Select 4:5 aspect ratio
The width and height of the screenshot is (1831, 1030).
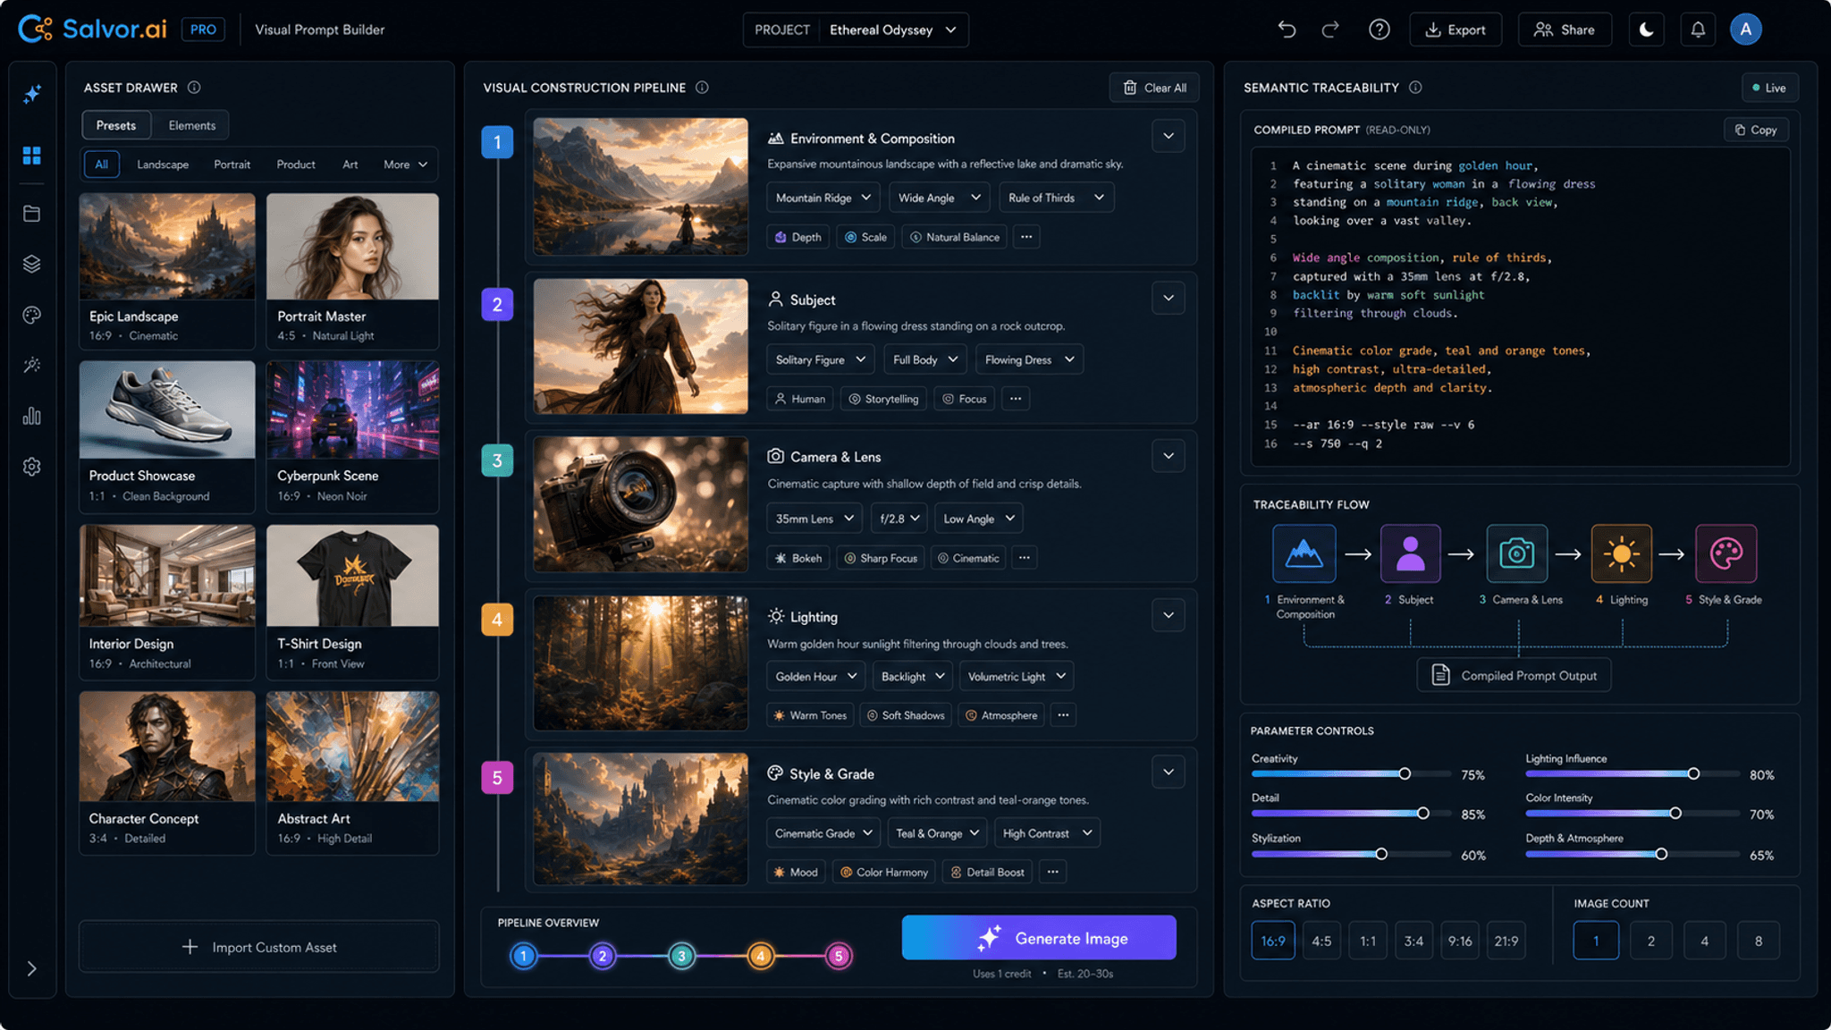[x=1321, y=941]
